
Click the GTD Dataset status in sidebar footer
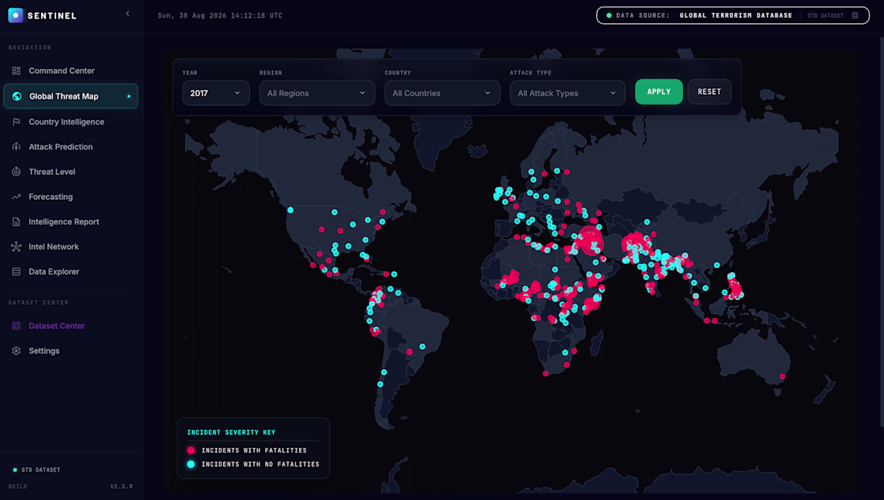pos(37,470)
